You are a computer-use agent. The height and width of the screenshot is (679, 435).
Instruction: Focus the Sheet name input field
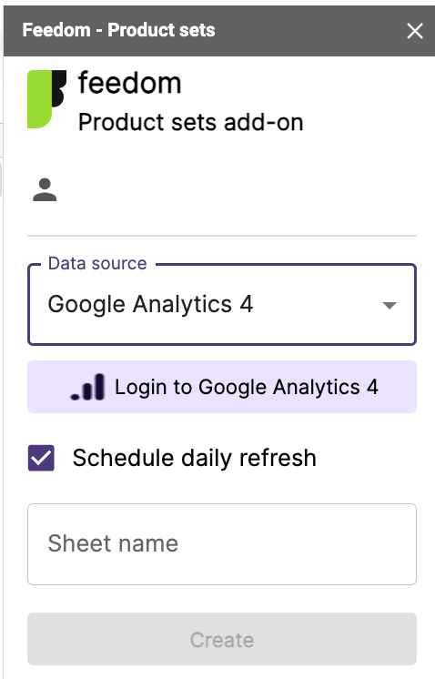[x=222, y=544]
